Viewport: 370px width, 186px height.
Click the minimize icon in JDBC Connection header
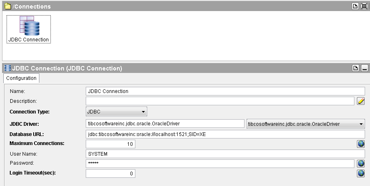[365, 68]
